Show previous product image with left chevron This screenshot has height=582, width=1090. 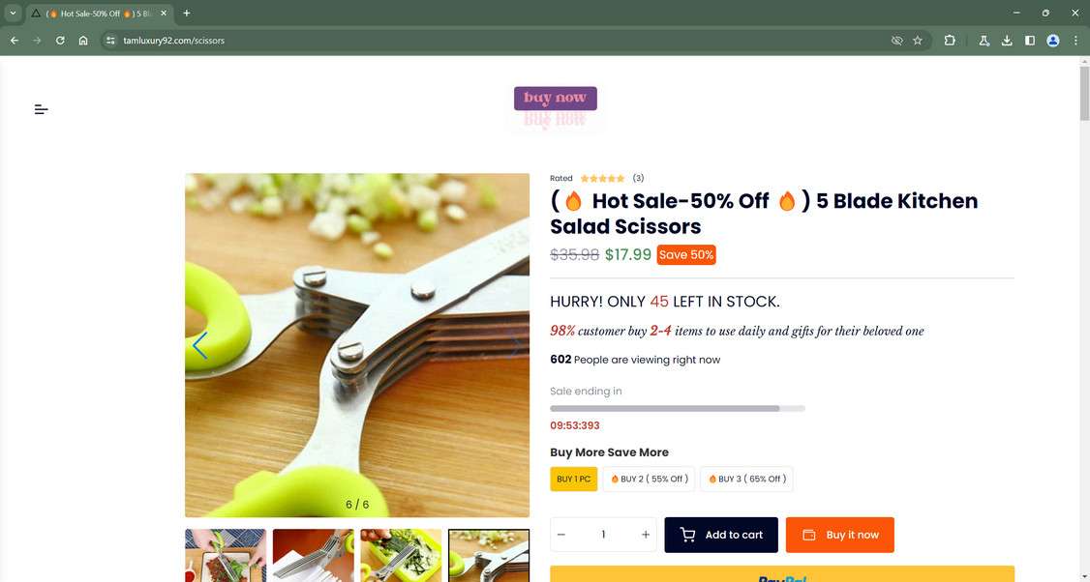[200, 345]
